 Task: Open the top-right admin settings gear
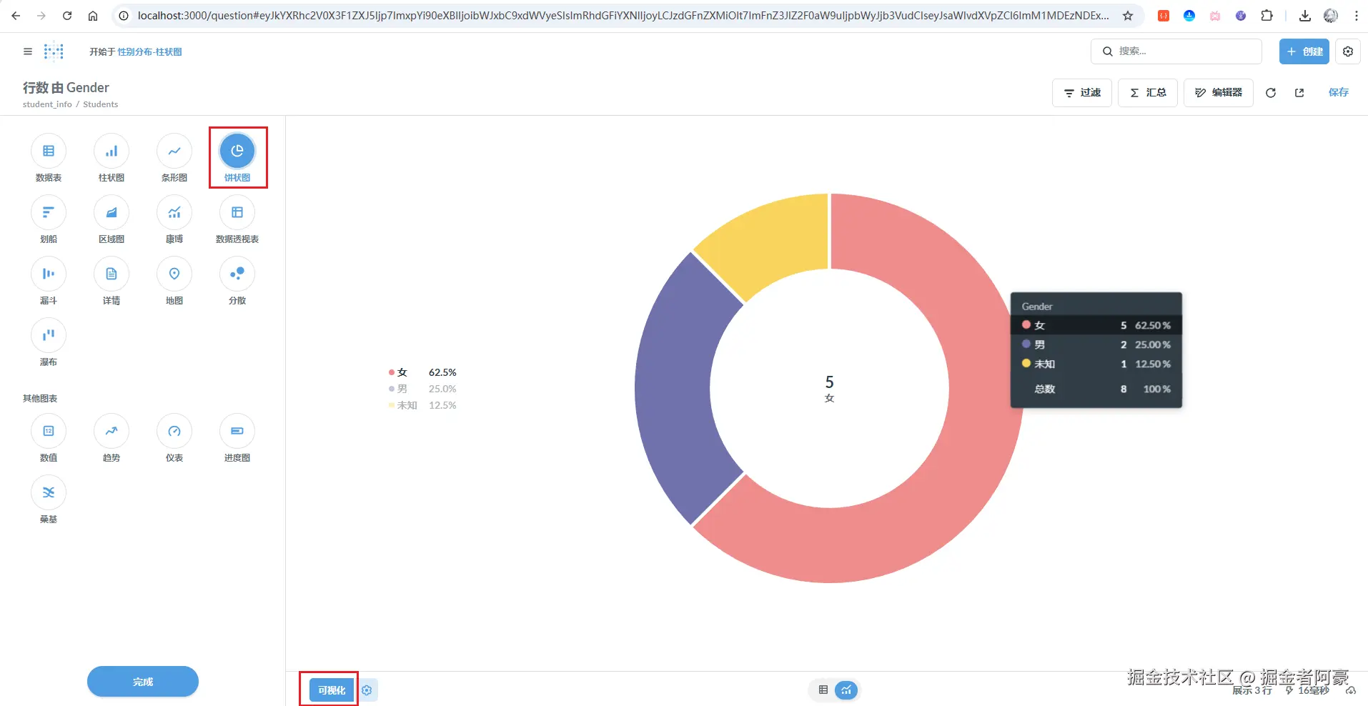1348,51
